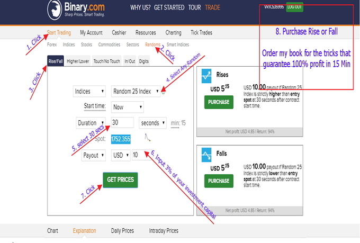Click the Start time label

tap(95, 106)
